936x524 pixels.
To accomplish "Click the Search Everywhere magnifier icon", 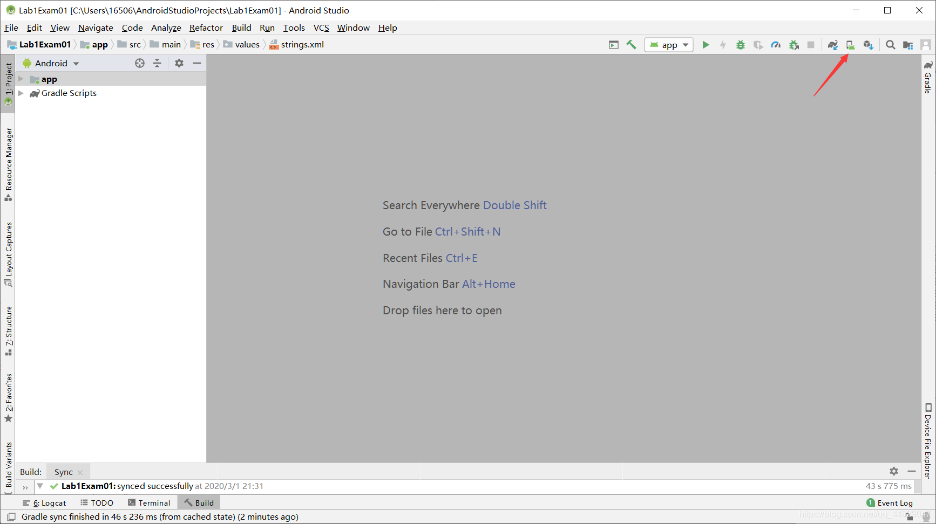I will coord(890,45).
